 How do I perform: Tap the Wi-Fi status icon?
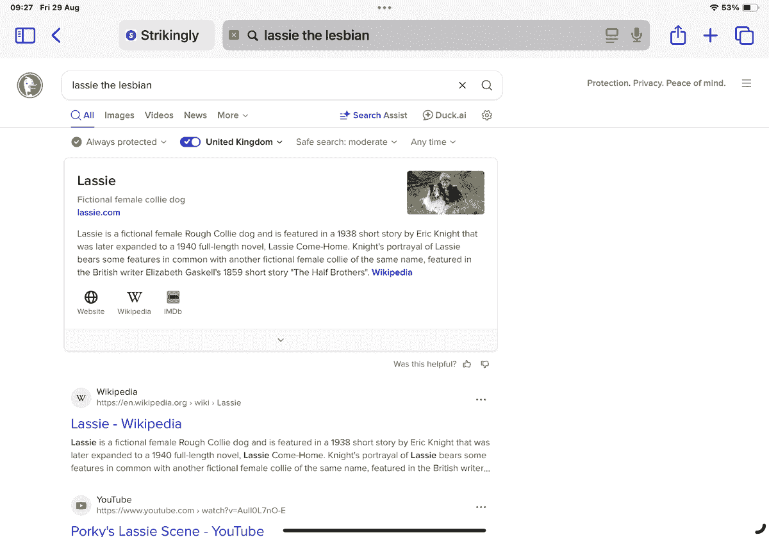point(714,8)
